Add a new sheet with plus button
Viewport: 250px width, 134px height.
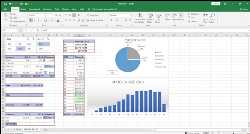pyautogui.click(x=46, y=130)
